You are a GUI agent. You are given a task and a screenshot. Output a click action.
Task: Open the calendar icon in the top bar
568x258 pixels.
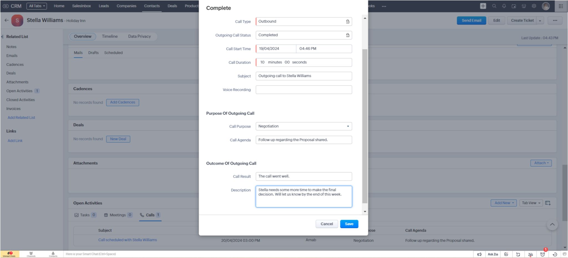point(514,6)
